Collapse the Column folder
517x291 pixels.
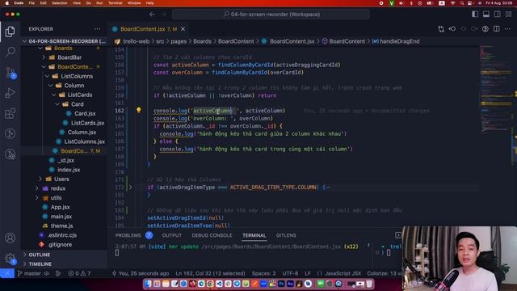coord(50,86)
